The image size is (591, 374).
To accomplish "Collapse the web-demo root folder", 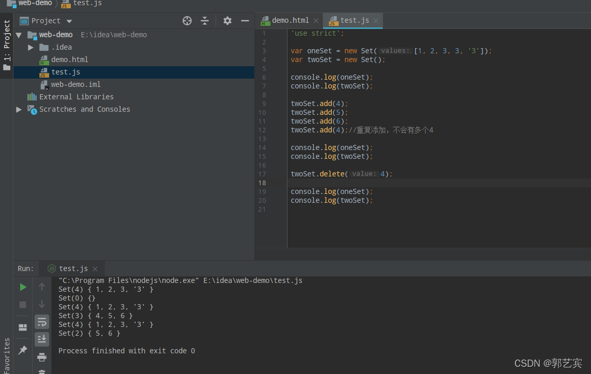I will tap(19, 35).
